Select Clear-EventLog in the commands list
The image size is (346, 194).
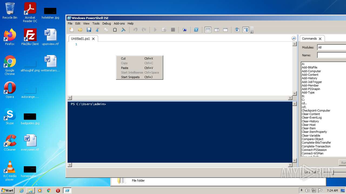tap(312, 117)
